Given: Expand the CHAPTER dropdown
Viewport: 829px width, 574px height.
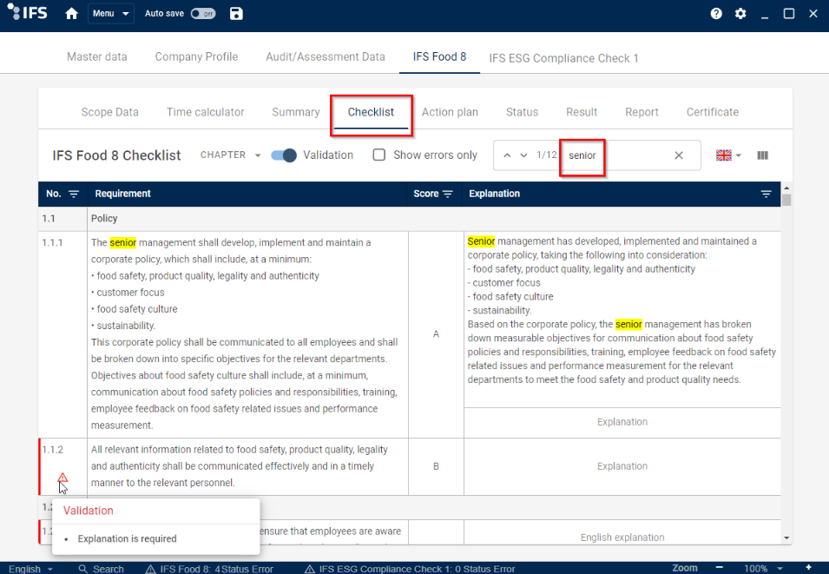Looking at the screenshot, I should click(231, 155).
